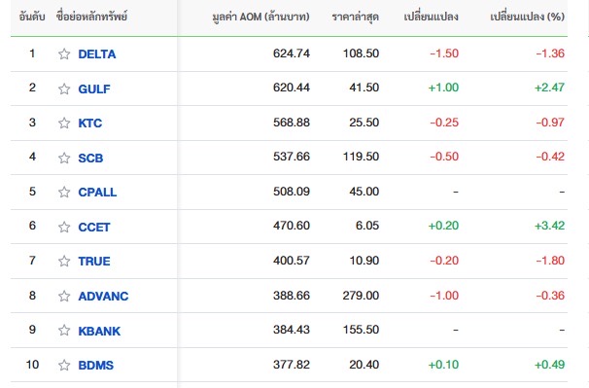View CPALL stock details
The image size is (589, 388).
coord(97,193)
